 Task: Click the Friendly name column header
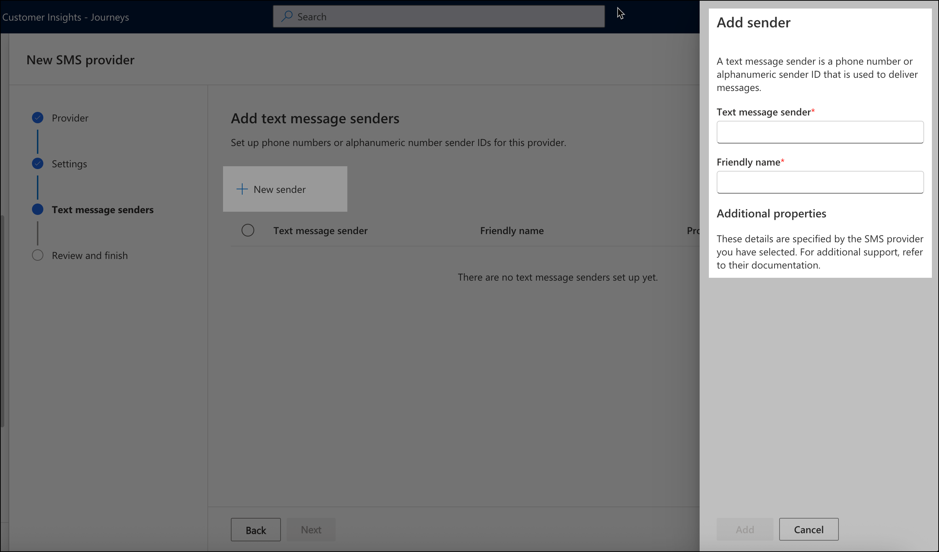tap(511, 230)
